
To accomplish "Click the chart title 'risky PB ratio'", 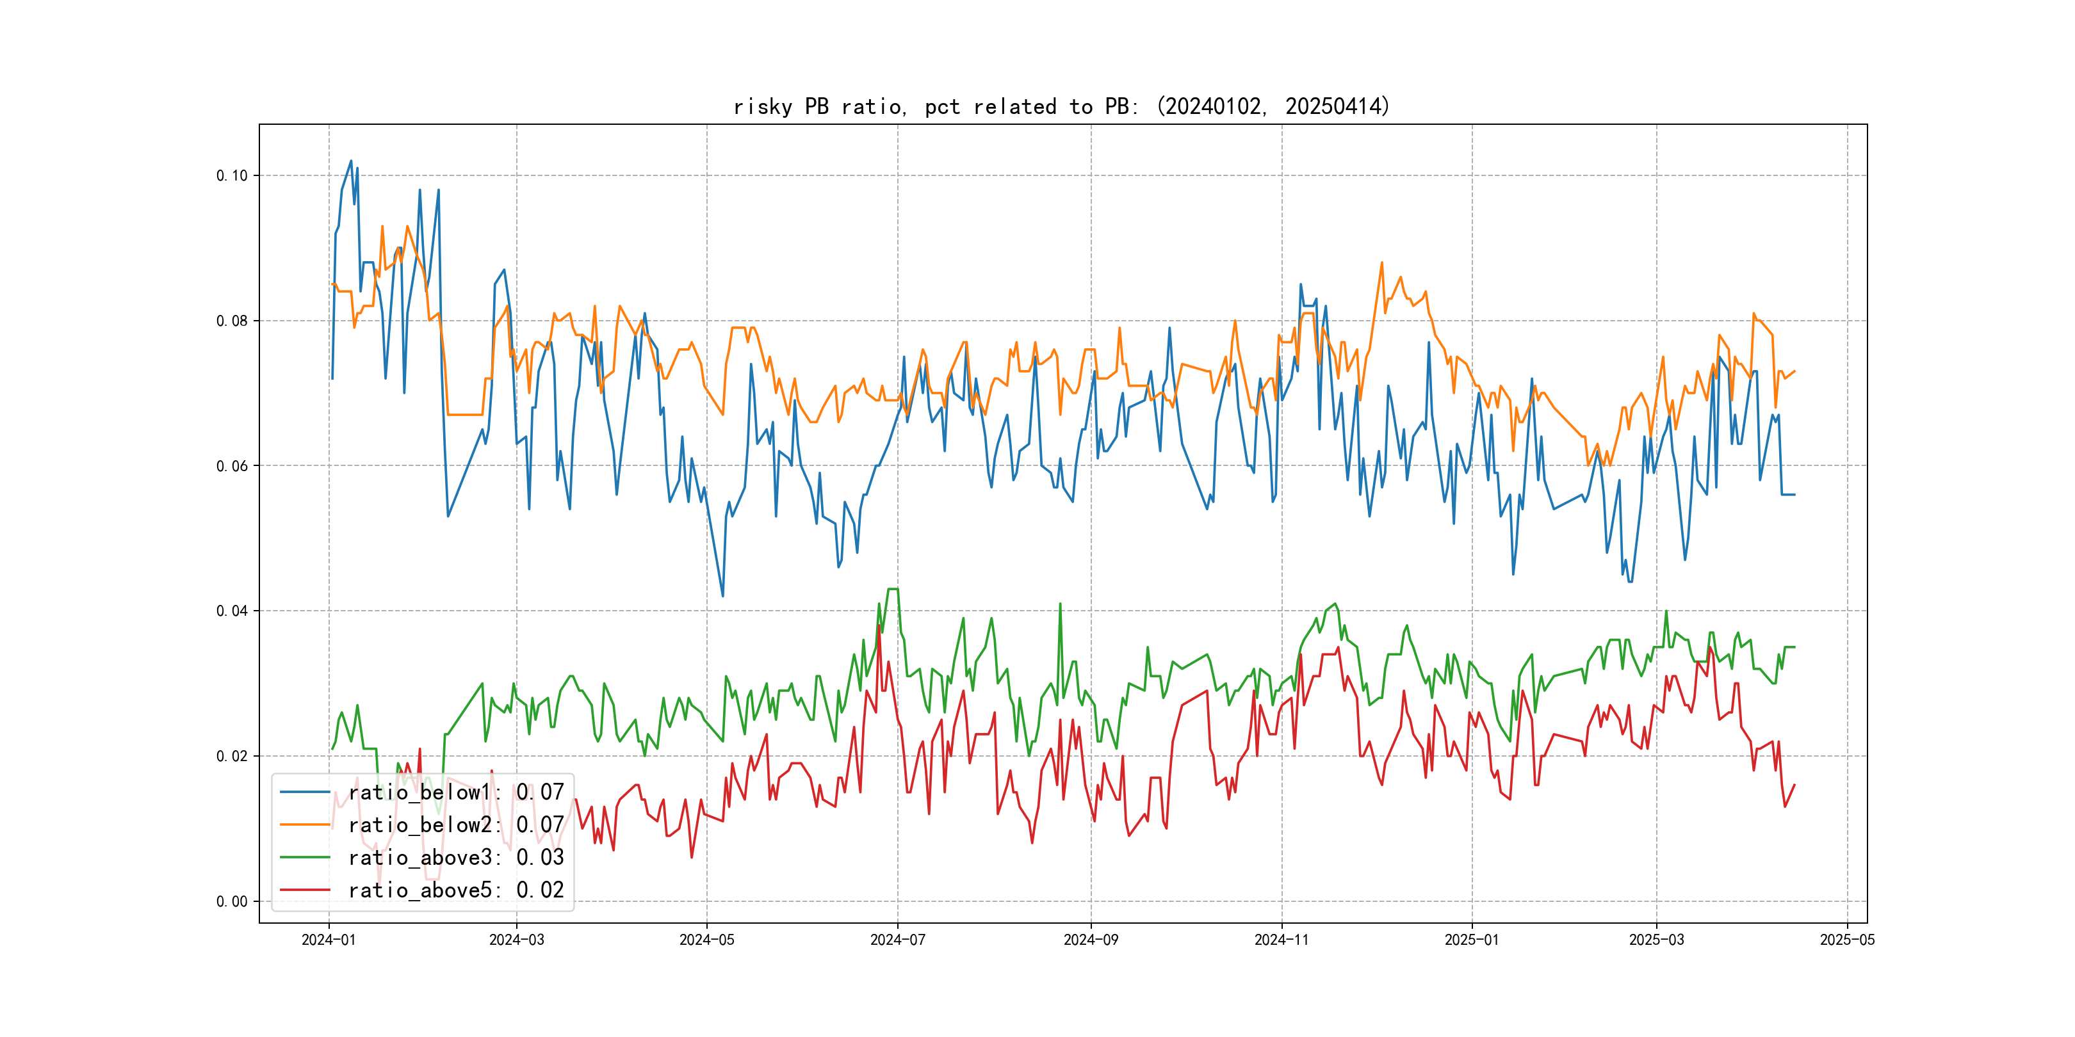I will click(1062, 106).
